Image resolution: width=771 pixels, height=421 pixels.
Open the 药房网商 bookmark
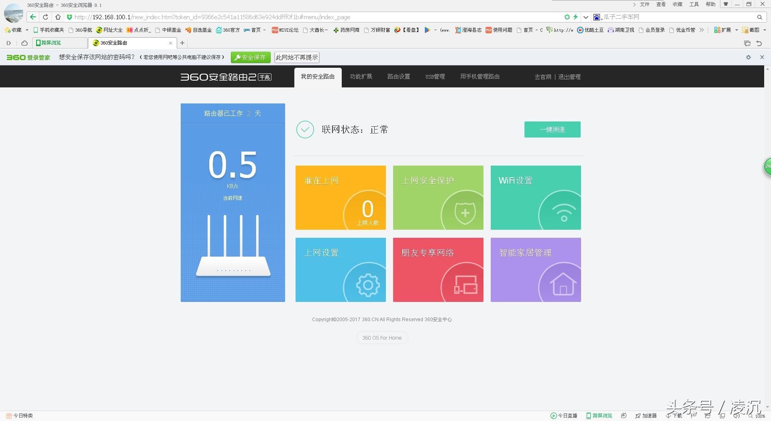(x=346, y=30)
